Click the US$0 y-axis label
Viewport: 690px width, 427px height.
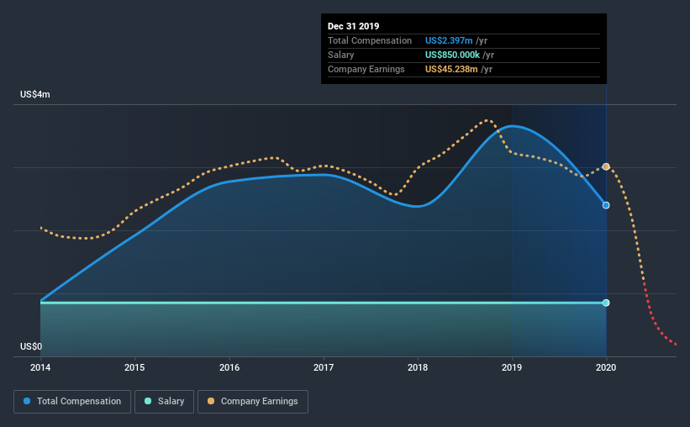[x=31, y=347]
